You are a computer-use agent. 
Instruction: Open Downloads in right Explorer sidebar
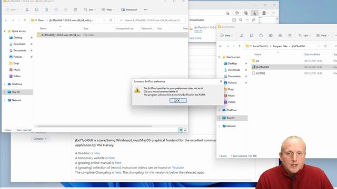point(234,70)
